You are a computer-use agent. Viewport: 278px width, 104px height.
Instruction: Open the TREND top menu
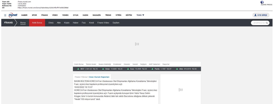[108, 15]
